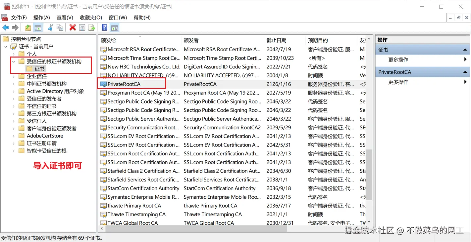
Task: Click the Back arrow toolbar icon
Action: point(6,28)
